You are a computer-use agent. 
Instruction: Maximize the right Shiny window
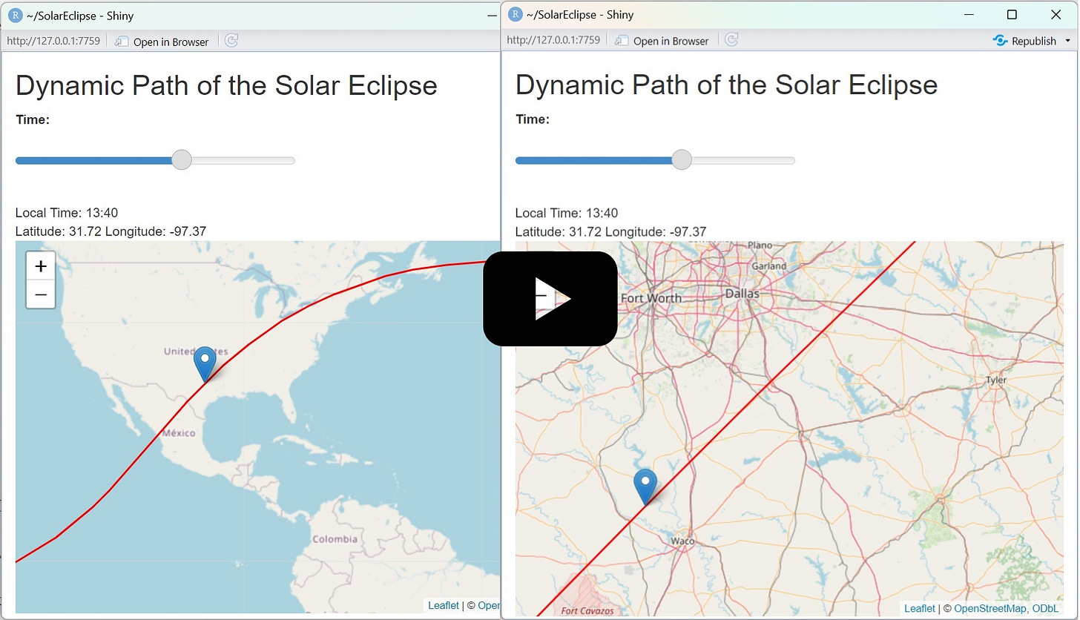click(1012, 14)
